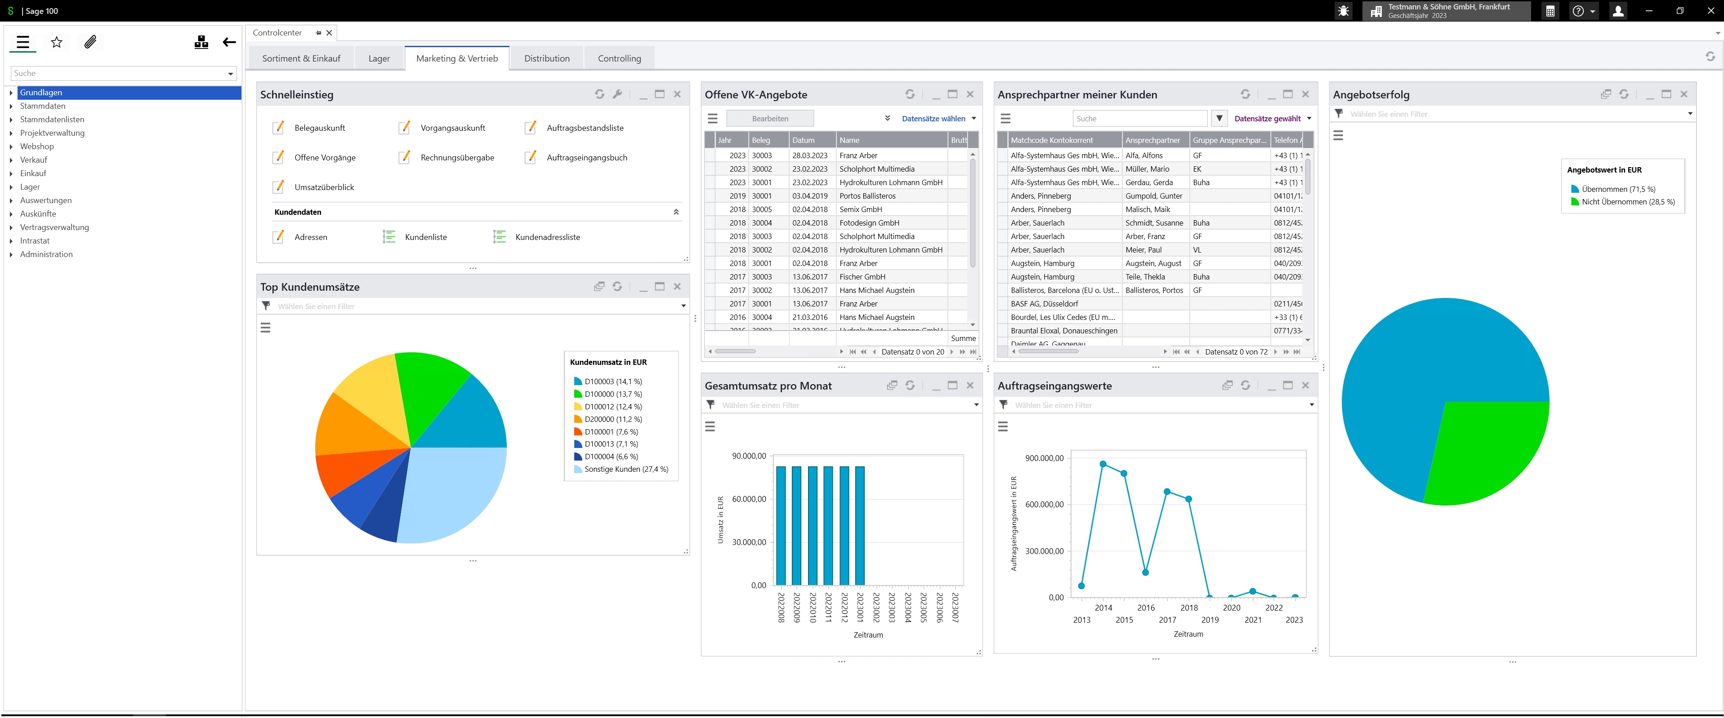The width and height of the screenshot is (1724, 718).
Task: Open hamburger menu of Top Kundenumsätze chart
Action: (266, 328)
